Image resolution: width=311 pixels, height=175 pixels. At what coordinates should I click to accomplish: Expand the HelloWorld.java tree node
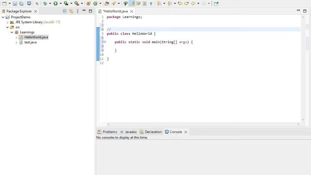click(16, 37)
